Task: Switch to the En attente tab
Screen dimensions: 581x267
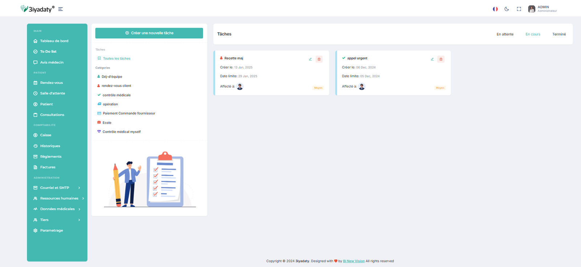Action: (x=505, y=34)
